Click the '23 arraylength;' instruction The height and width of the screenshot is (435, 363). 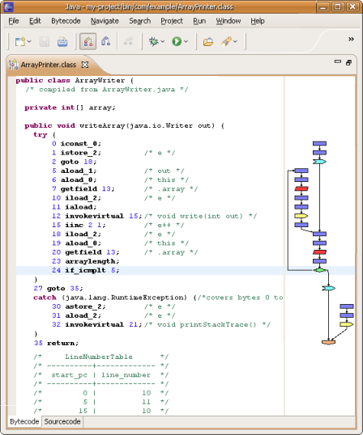click(x=86, y=261)
